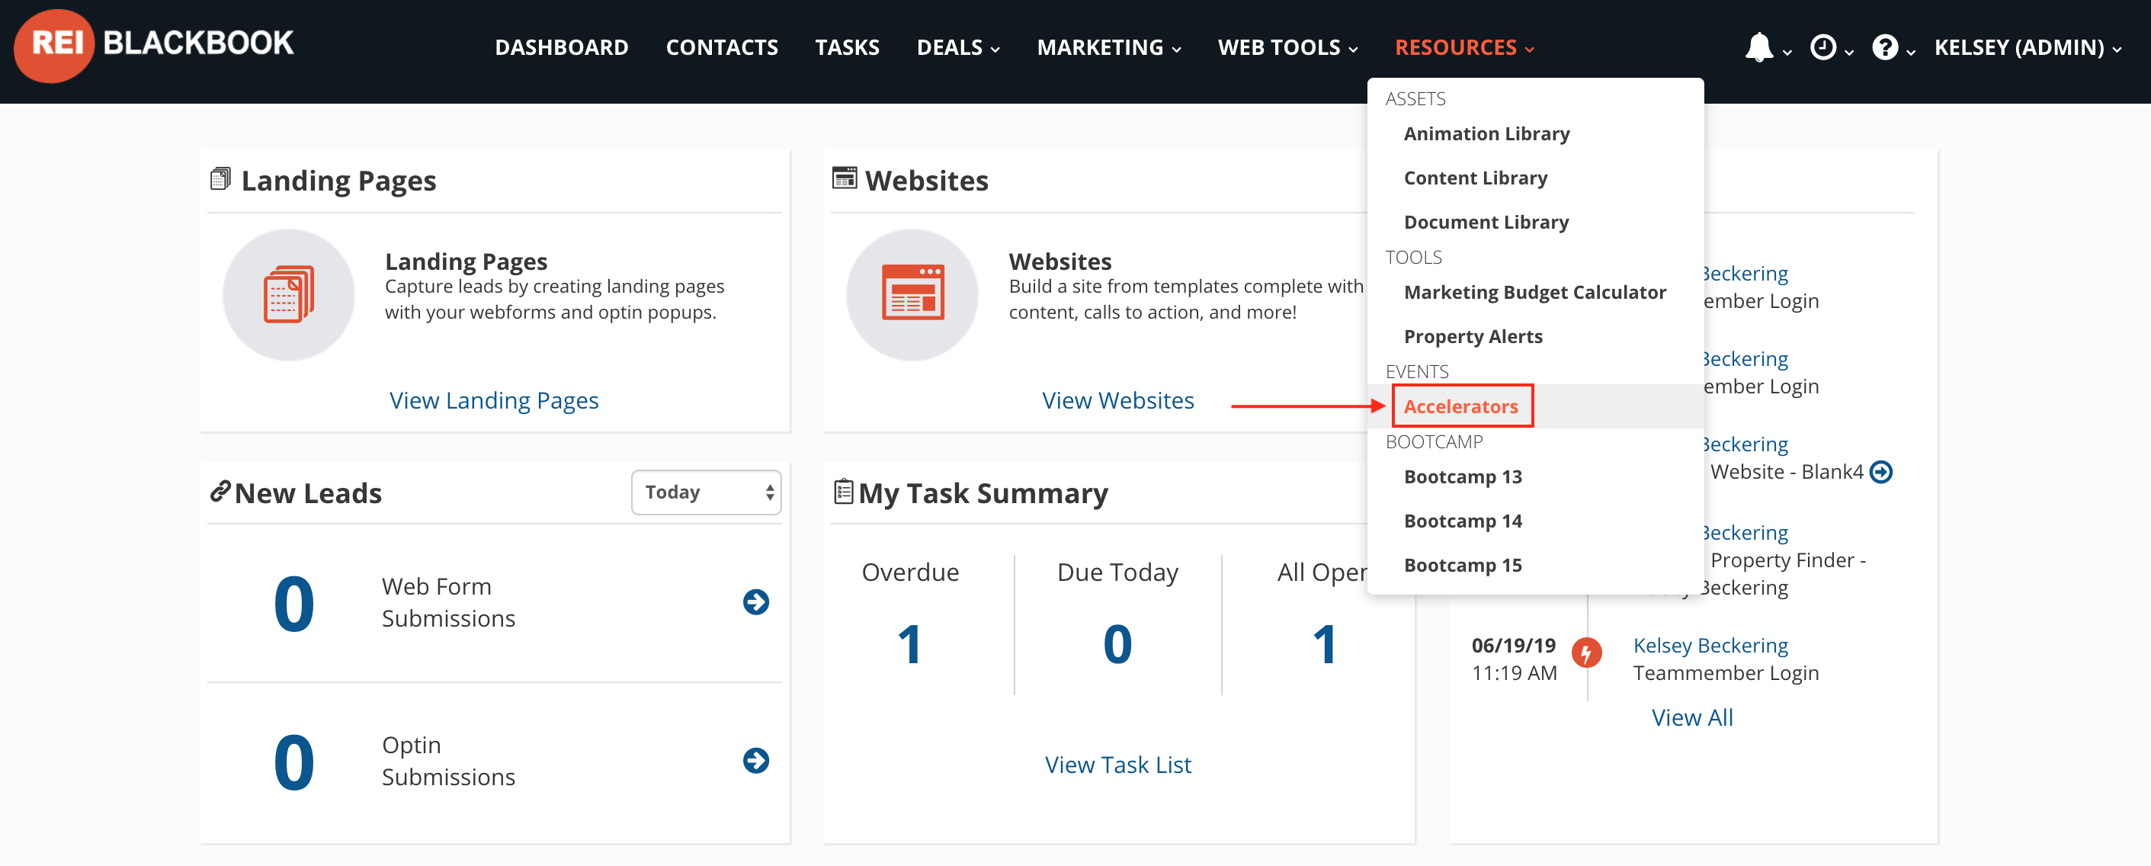The image size is (2151, 866).
Task: Click the Websites header icon
Action: click(845, 178)
